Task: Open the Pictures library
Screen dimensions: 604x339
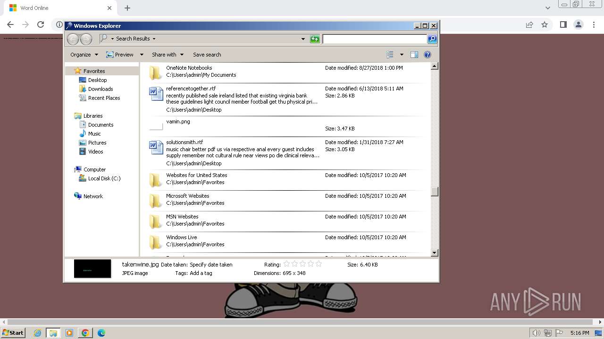Action: pos(97,143)
